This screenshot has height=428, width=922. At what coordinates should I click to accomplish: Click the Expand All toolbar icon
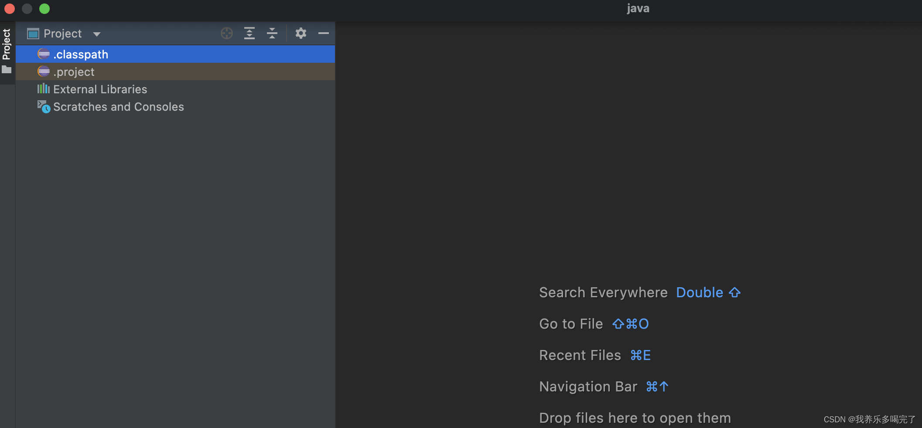[x=249, y=33]
